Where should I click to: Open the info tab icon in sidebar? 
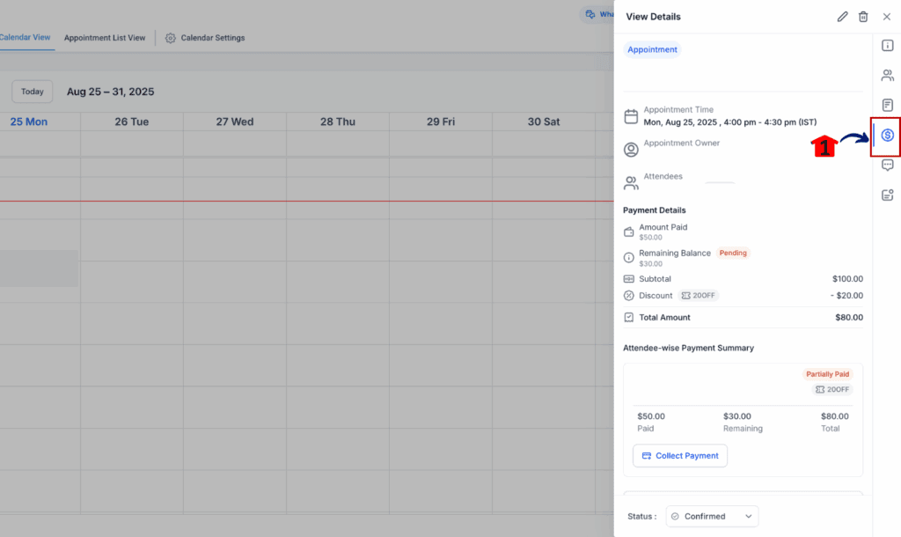click(887, 46)
